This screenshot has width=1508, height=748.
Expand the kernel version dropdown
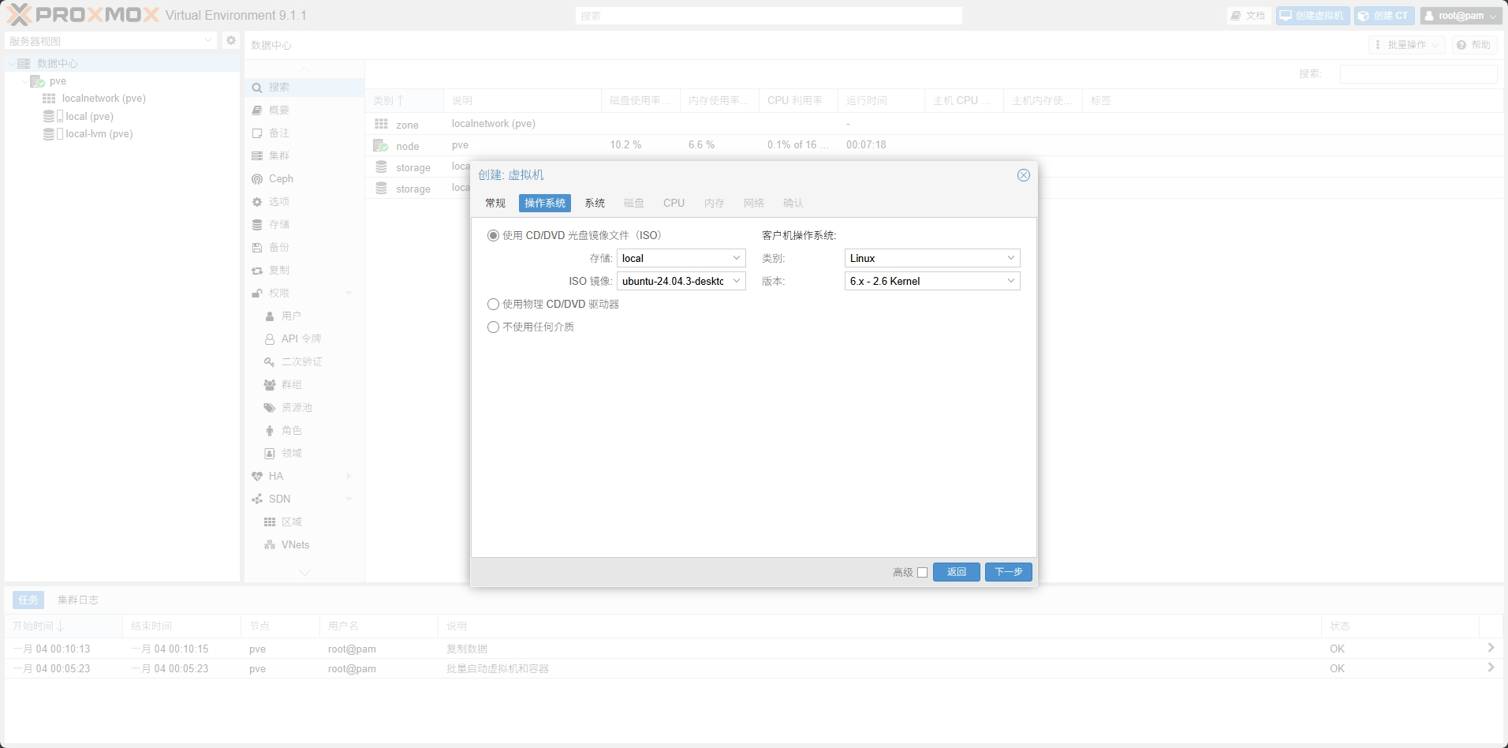pyautogui.click(x=1010, y=282)
